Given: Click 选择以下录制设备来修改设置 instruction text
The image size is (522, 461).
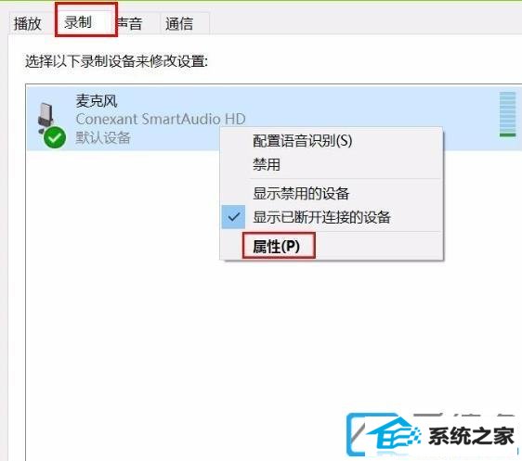Looking at the screenshot, I should click(117, 61).
